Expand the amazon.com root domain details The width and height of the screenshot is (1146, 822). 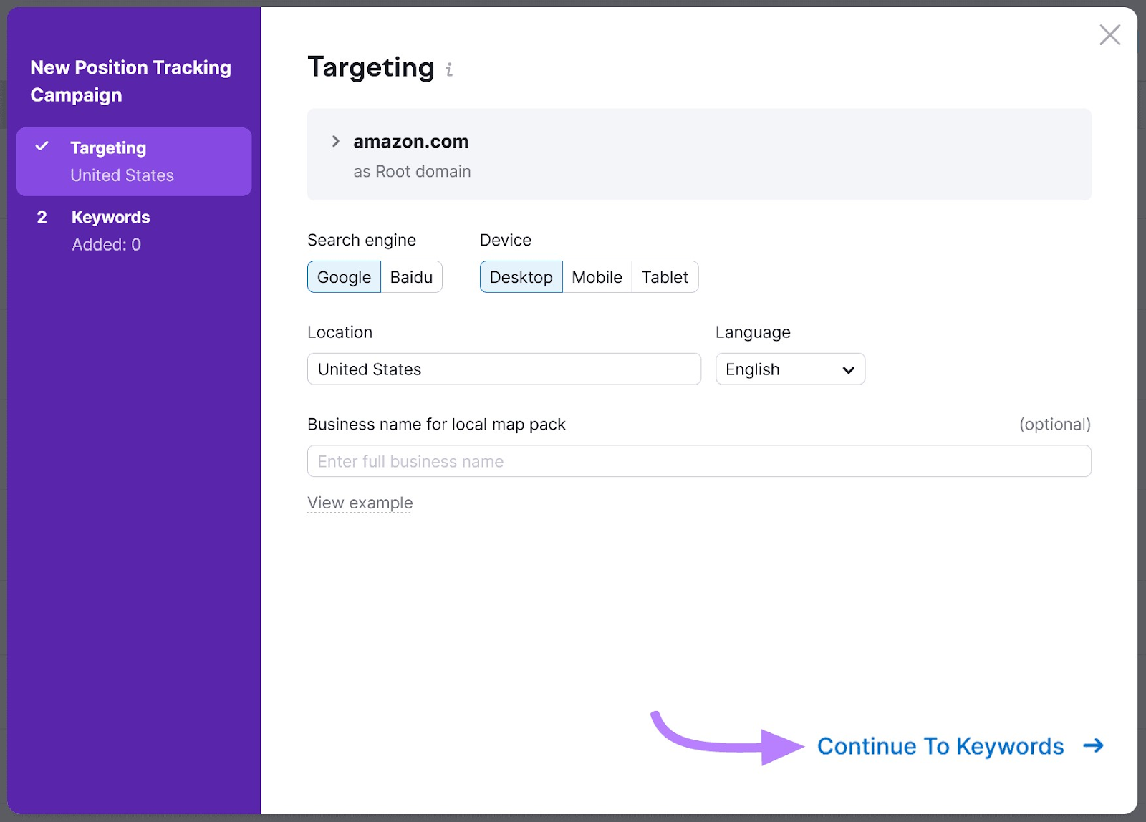(x=335, y=141)
